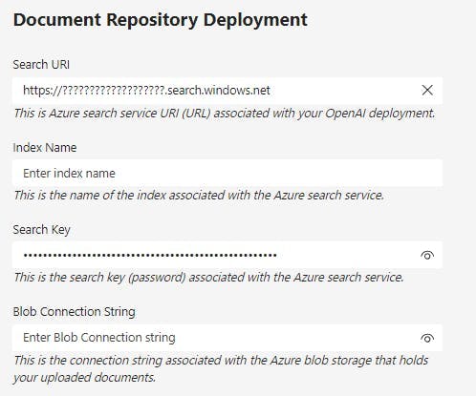Click the Search Key field label
Viewport: 476px width, 396px height.
tap(42, 230)
